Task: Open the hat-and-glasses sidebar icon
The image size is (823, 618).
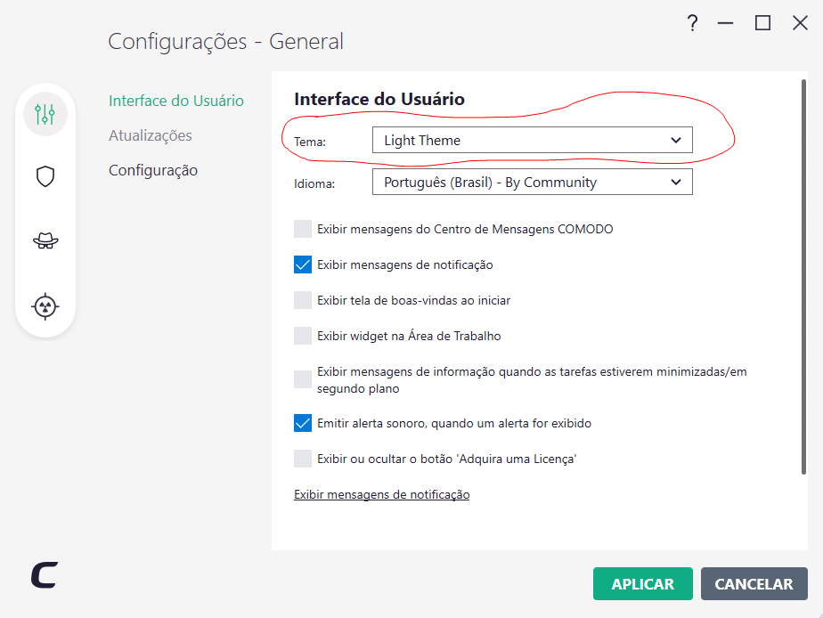Action: 45,240
